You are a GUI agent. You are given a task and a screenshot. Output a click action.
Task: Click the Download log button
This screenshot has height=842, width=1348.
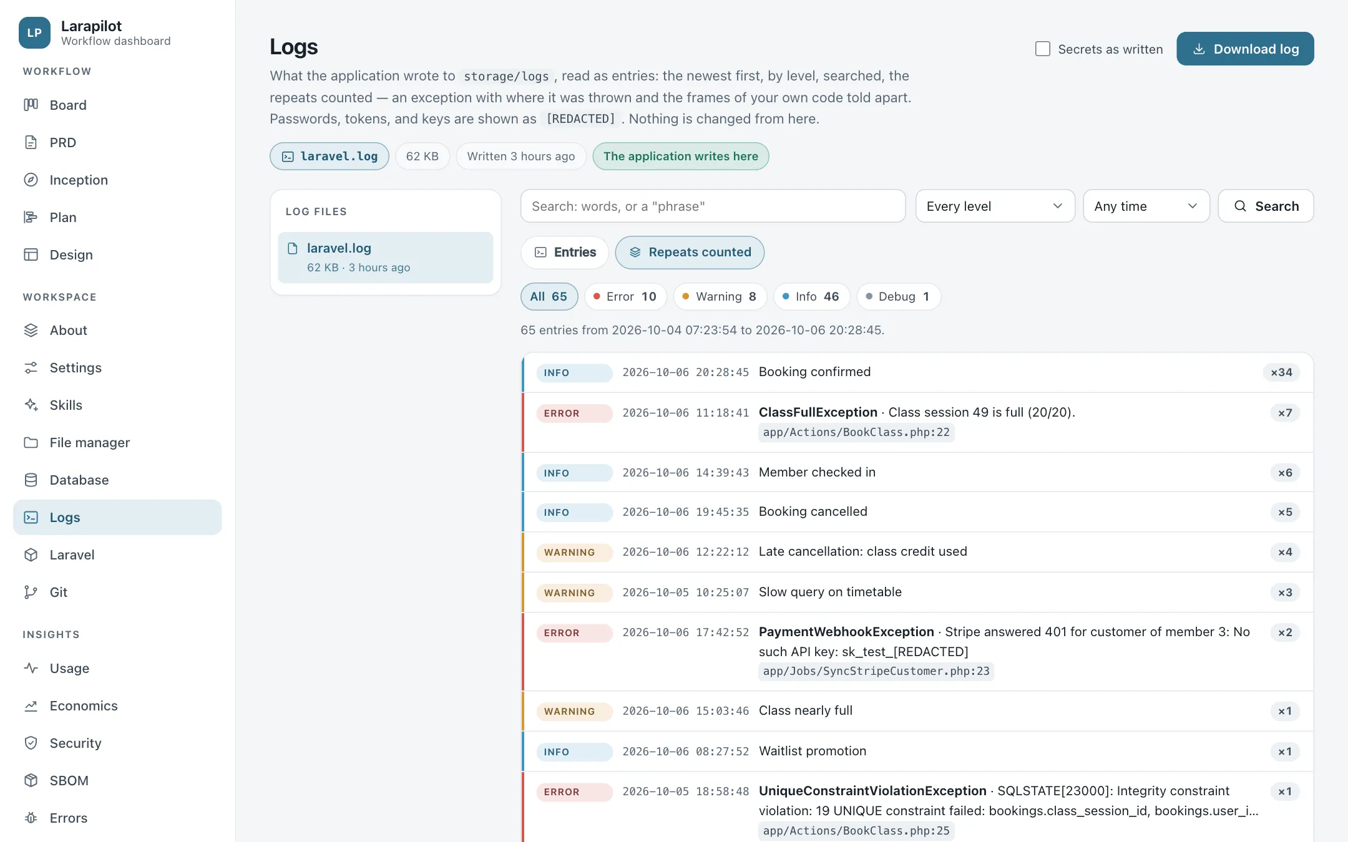click(1245, 49)
